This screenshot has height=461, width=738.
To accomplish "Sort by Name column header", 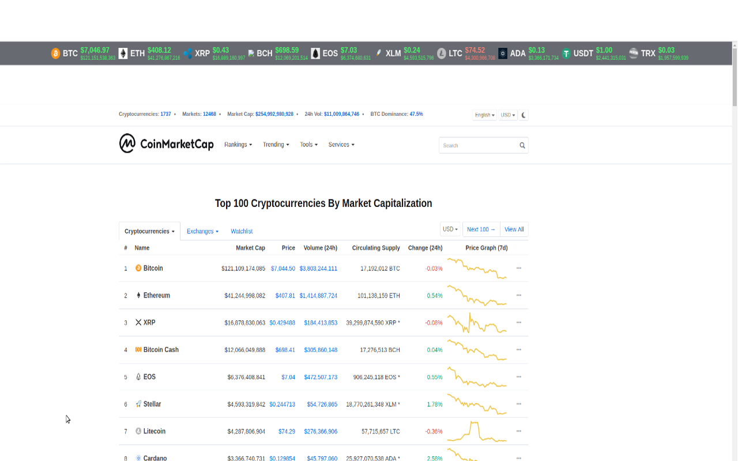I will pos(142,248).
